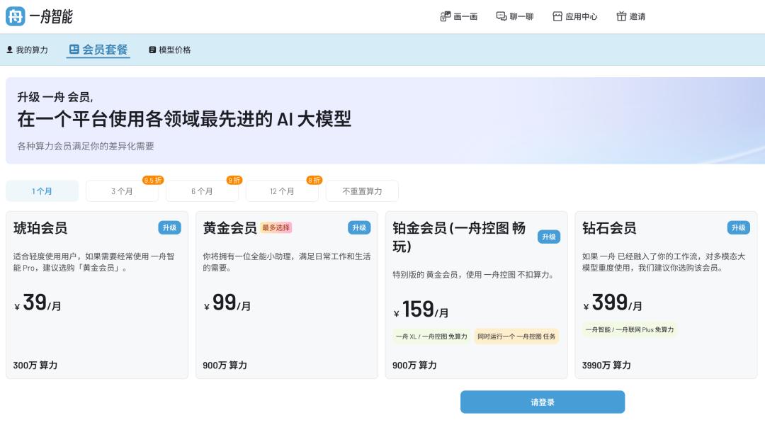Click the 升级 一舟 会员 heading
Image resolution: width=765 pixels, height=430 pixels.
click(55, 96)
